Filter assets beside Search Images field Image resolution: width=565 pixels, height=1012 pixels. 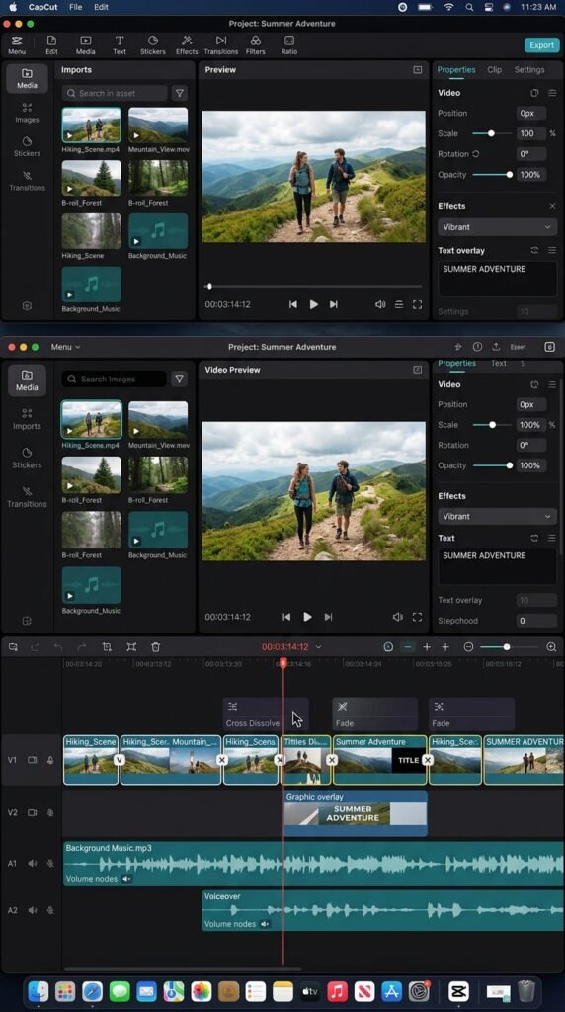click(180, 379)
